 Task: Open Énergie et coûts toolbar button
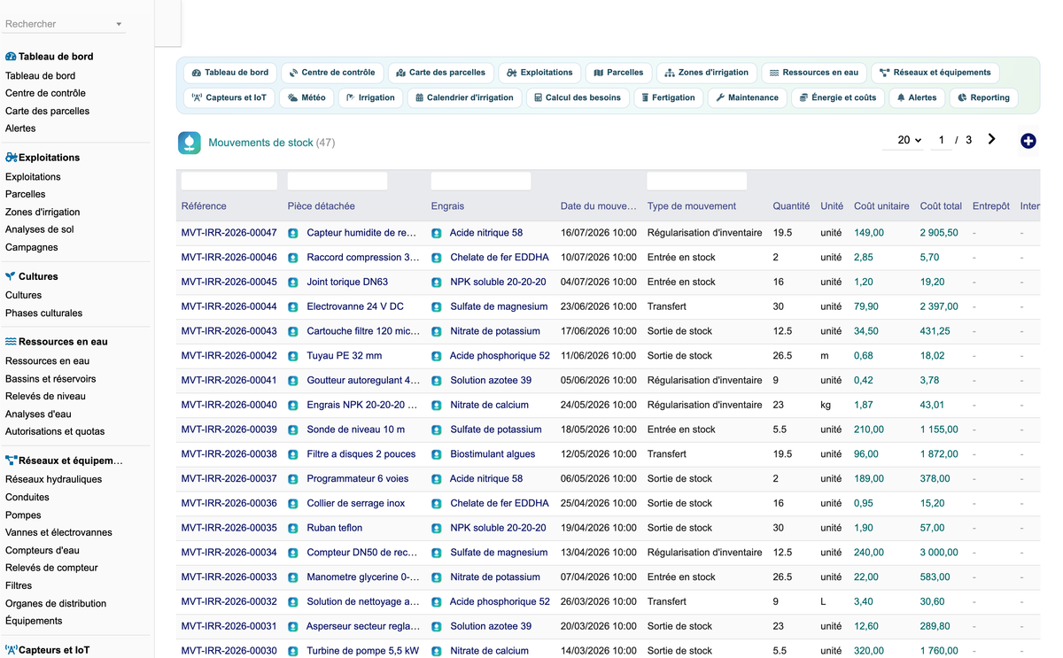[838, 97]
